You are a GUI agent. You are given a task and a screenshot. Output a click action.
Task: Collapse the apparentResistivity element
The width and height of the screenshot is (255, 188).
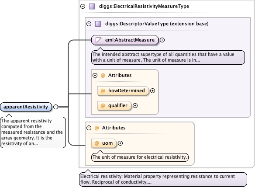[x=56, y=107]
